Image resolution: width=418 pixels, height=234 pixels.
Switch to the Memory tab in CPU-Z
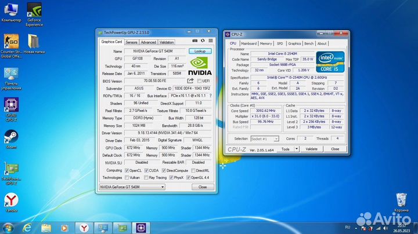(266, 43)
